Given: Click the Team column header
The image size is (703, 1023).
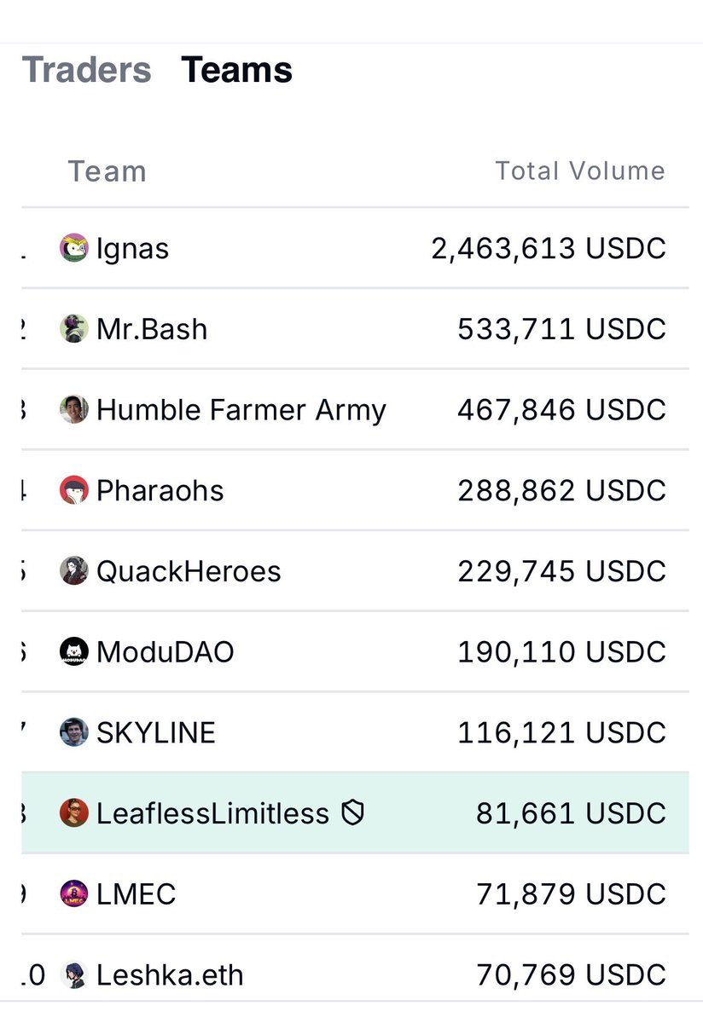Looking at the screenshot, I should [x=107, y=171].
